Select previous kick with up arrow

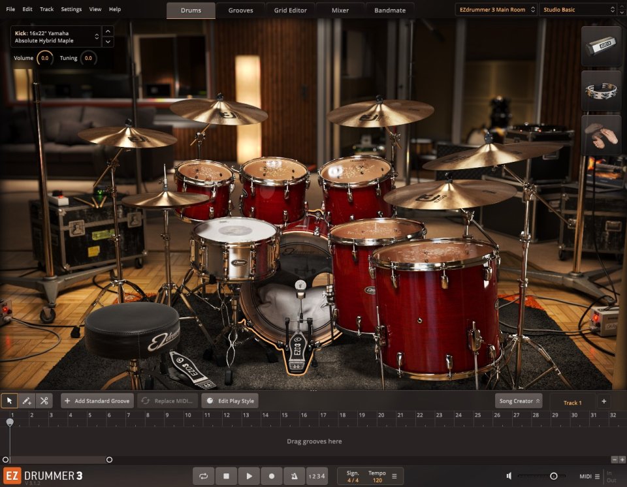(x=108, y=31)
